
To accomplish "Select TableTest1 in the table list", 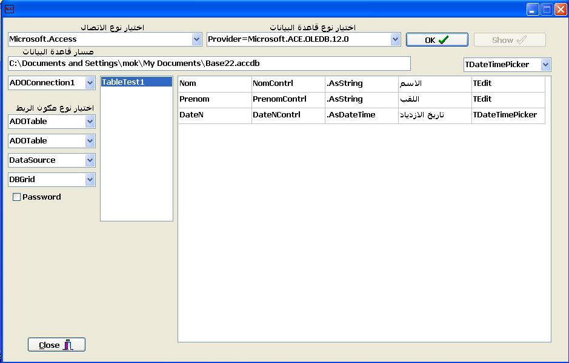I will 136,82.
